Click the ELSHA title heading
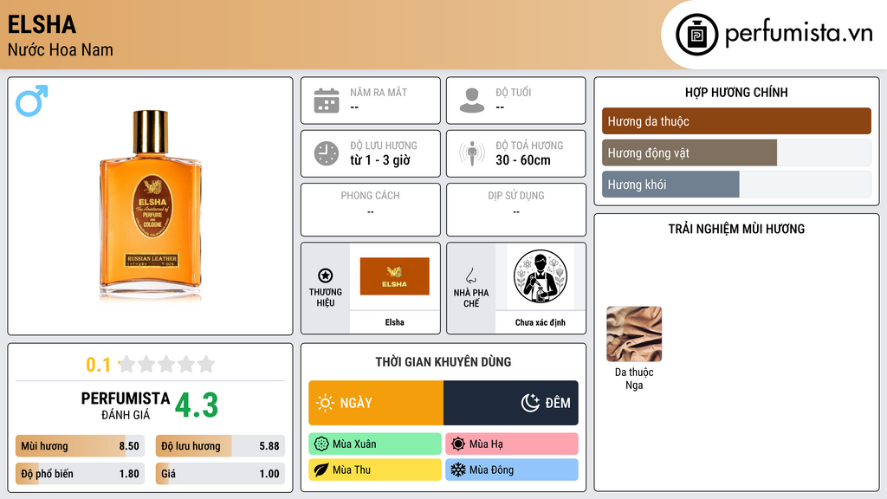887x499 pixels. (42, 24)
